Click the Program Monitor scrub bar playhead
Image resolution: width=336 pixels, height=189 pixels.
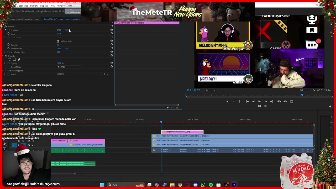click(302, 95)
